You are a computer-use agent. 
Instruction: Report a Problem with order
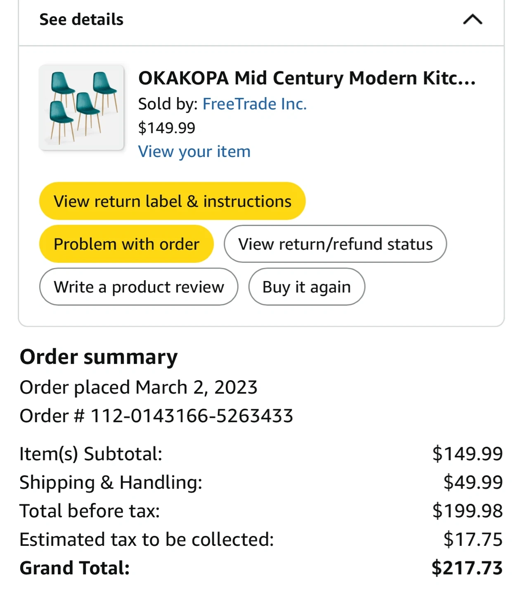pyautogui.click(x=126, y=244)
